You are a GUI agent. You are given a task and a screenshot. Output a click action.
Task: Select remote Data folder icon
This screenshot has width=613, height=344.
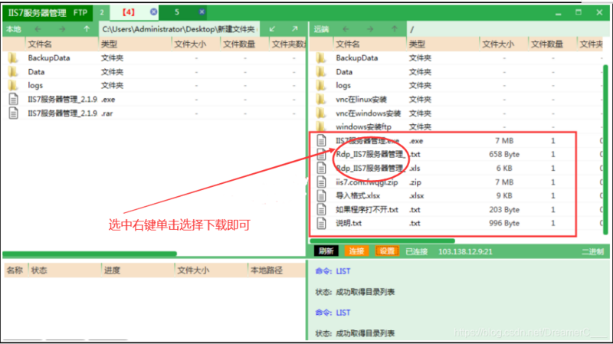click(x=321, y=71)
